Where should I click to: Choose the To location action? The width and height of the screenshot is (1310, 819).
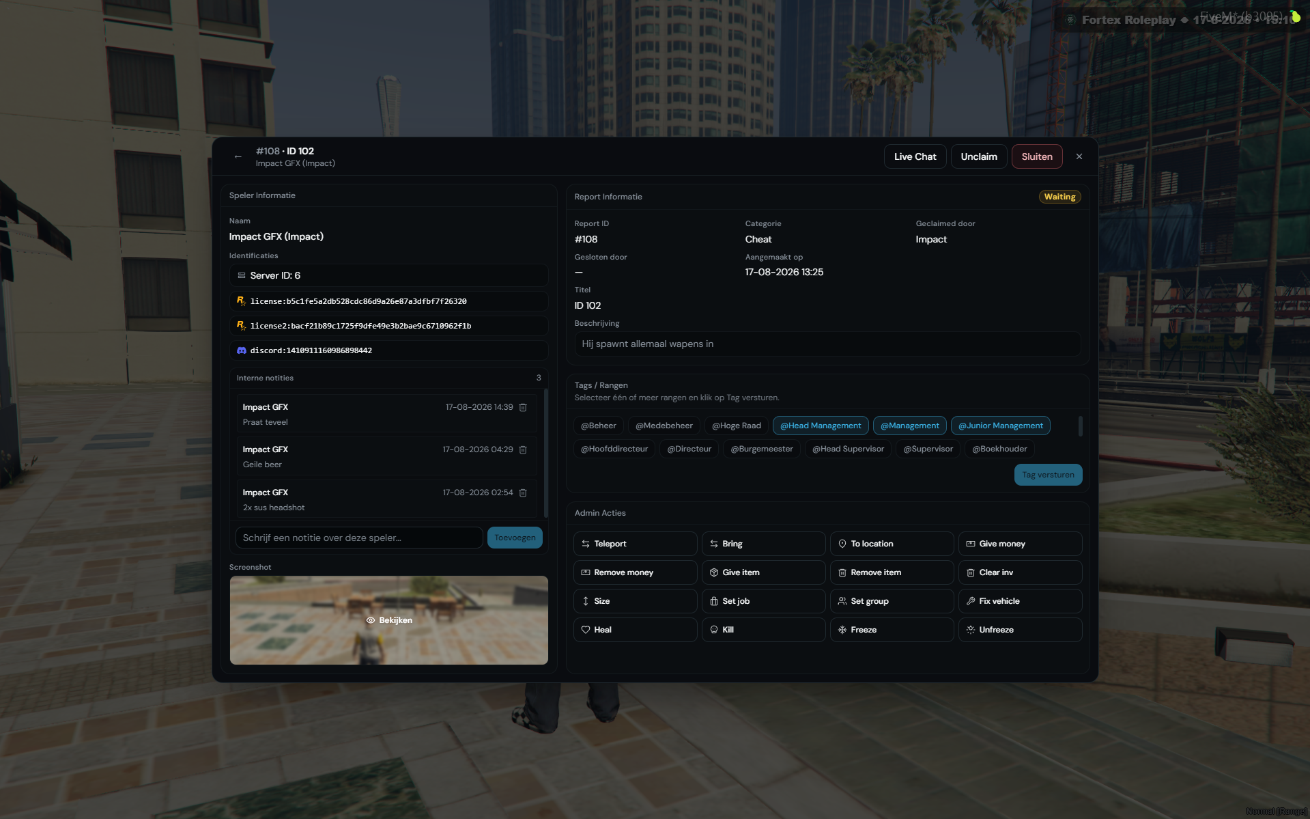coord(892,544)
